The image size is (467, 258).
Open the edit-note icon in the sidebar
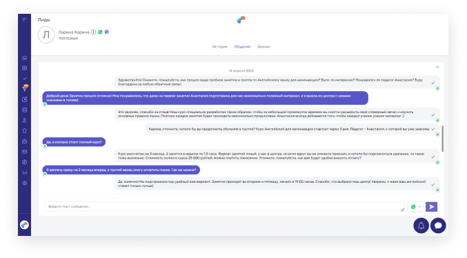24,99
